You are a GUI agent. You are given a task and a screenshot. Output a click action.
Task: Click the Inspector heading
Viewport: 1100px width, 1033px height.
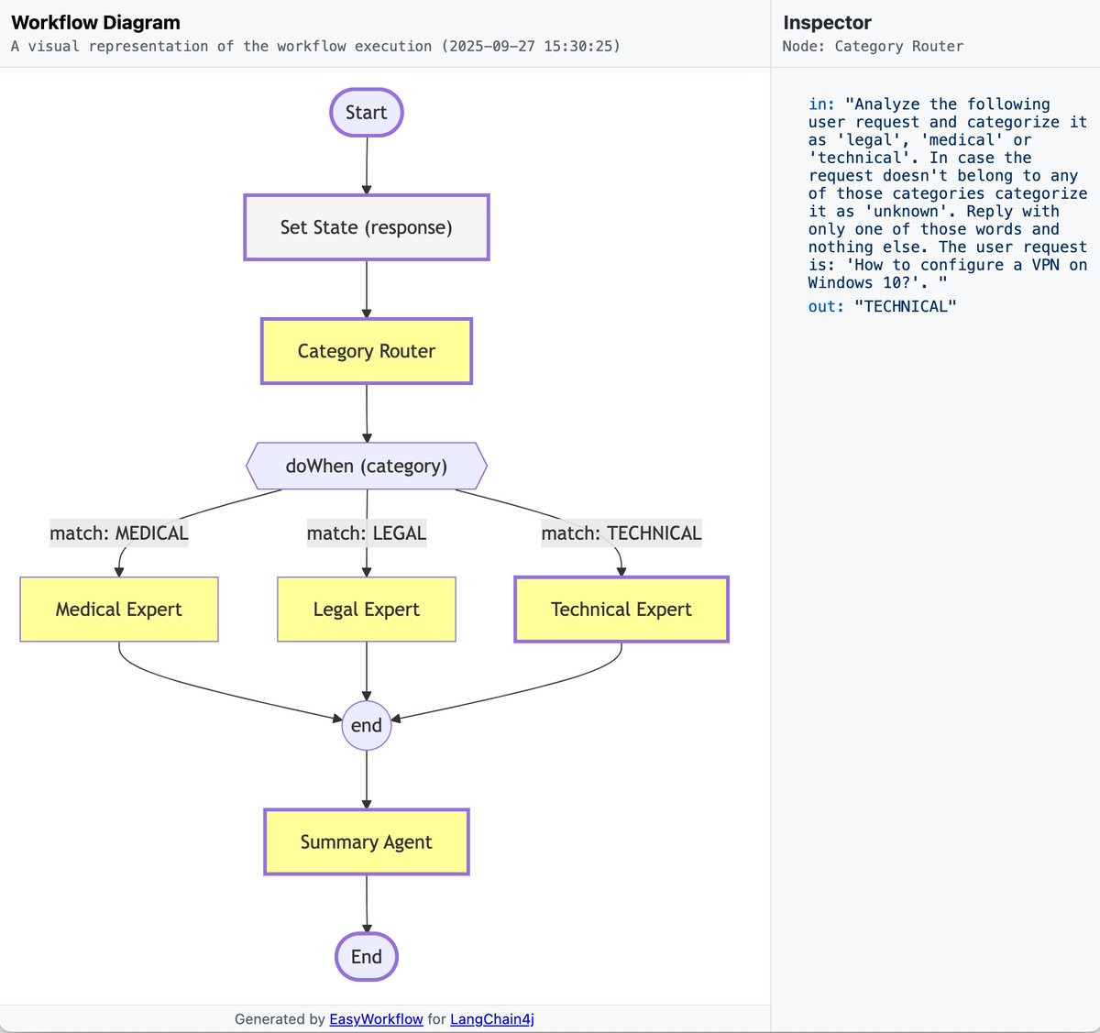[x=827, y=23]
